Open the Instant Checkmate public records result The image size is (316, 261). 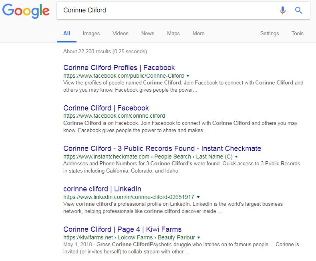[162, 149]
